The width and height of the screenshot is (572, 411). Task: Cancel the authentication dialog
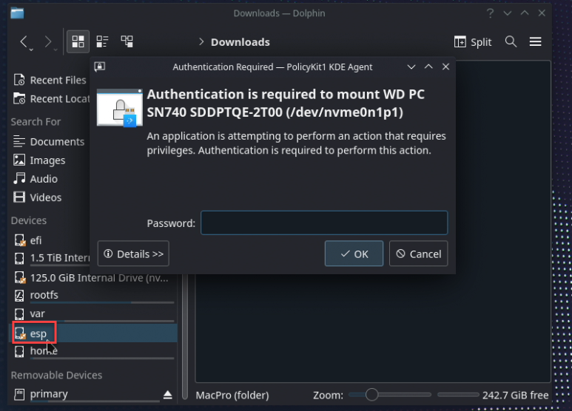[x=418, y=254]
